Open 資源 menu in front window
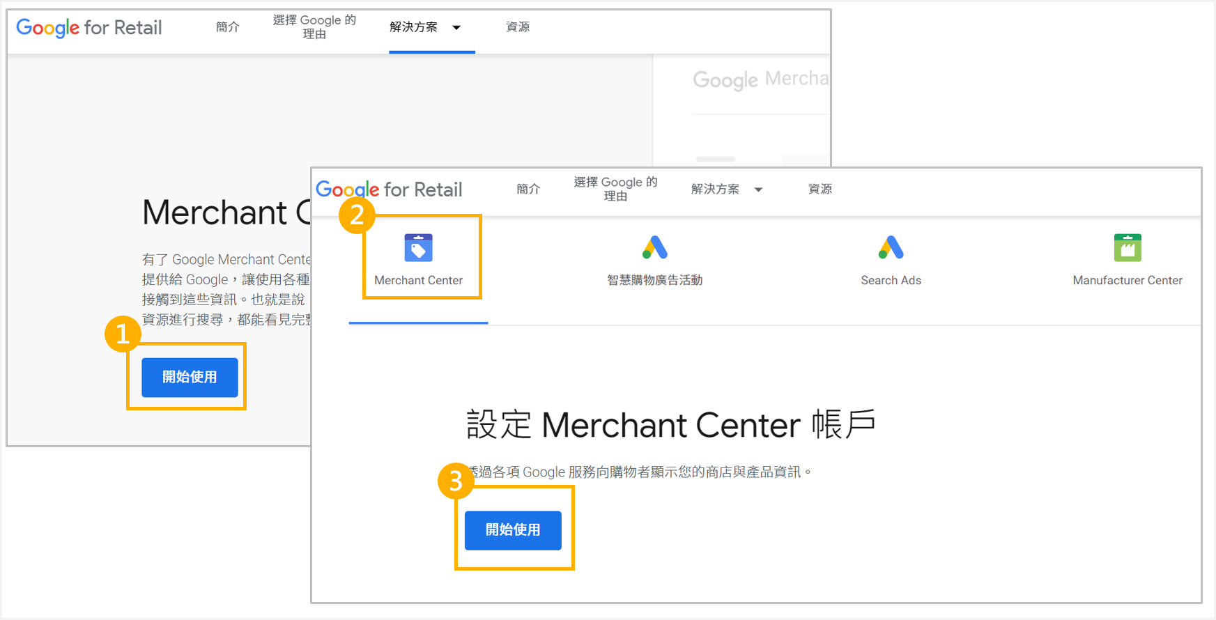Image resolution: width=1216 pixels, height=620 pixels. pyautogui.click(x=819, y=189)
